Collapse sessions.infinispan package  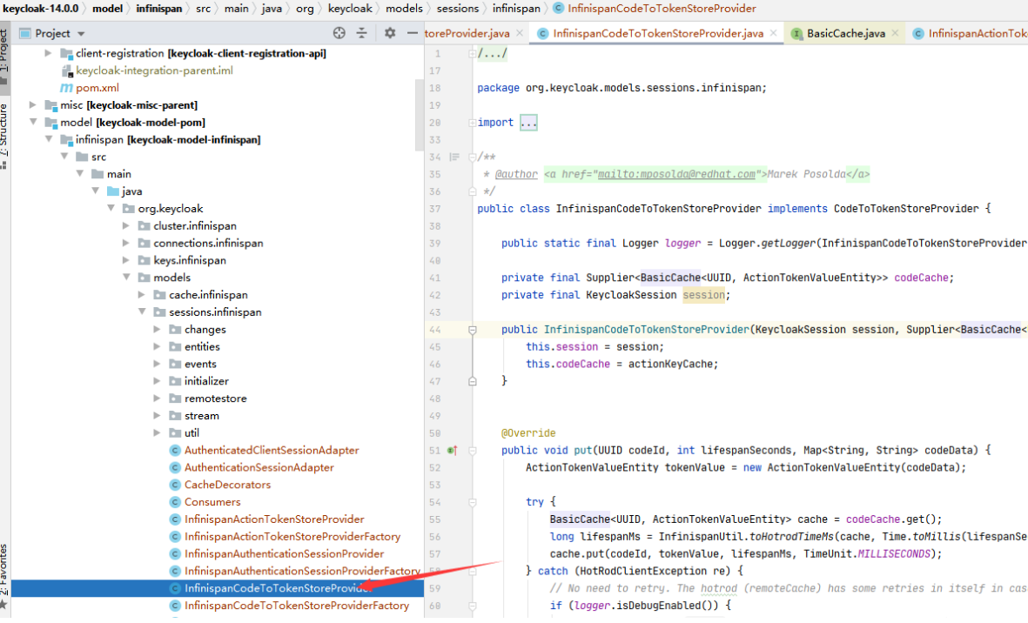(142, 311)
